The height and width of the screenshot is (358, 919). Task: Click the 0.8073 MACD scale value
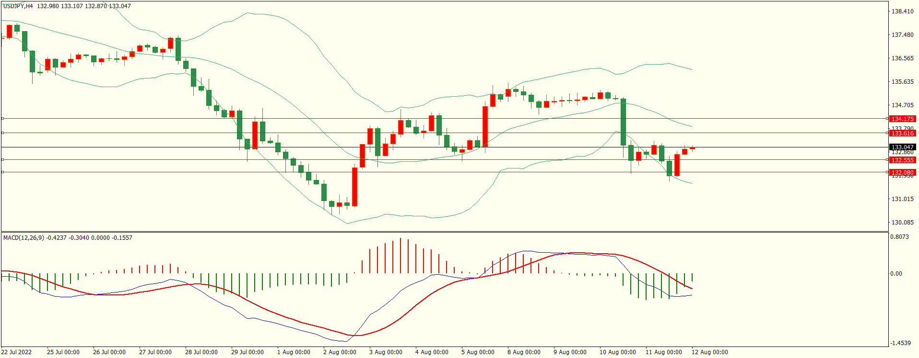899,237
